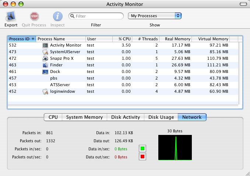Click the green 0 Bytes data in rate
250x176 pixels.
(x=121, y=149)
